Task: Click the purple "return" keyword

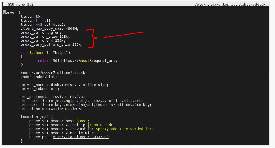Action: pyautogui.click(x=44, y=60)
